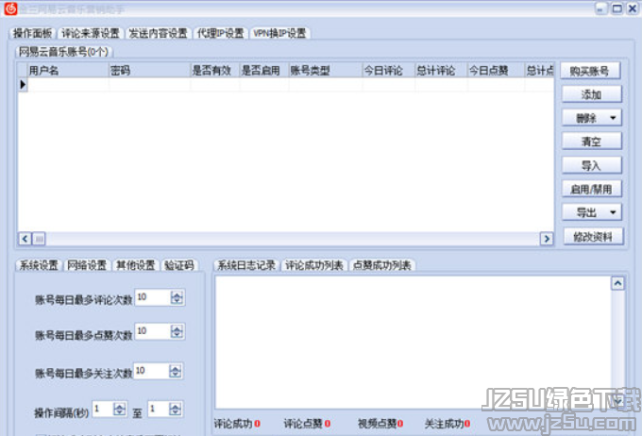Select the 网易云音乐账号(0个) tab
This screenshot has width=642, height=436.
[64, 52]
